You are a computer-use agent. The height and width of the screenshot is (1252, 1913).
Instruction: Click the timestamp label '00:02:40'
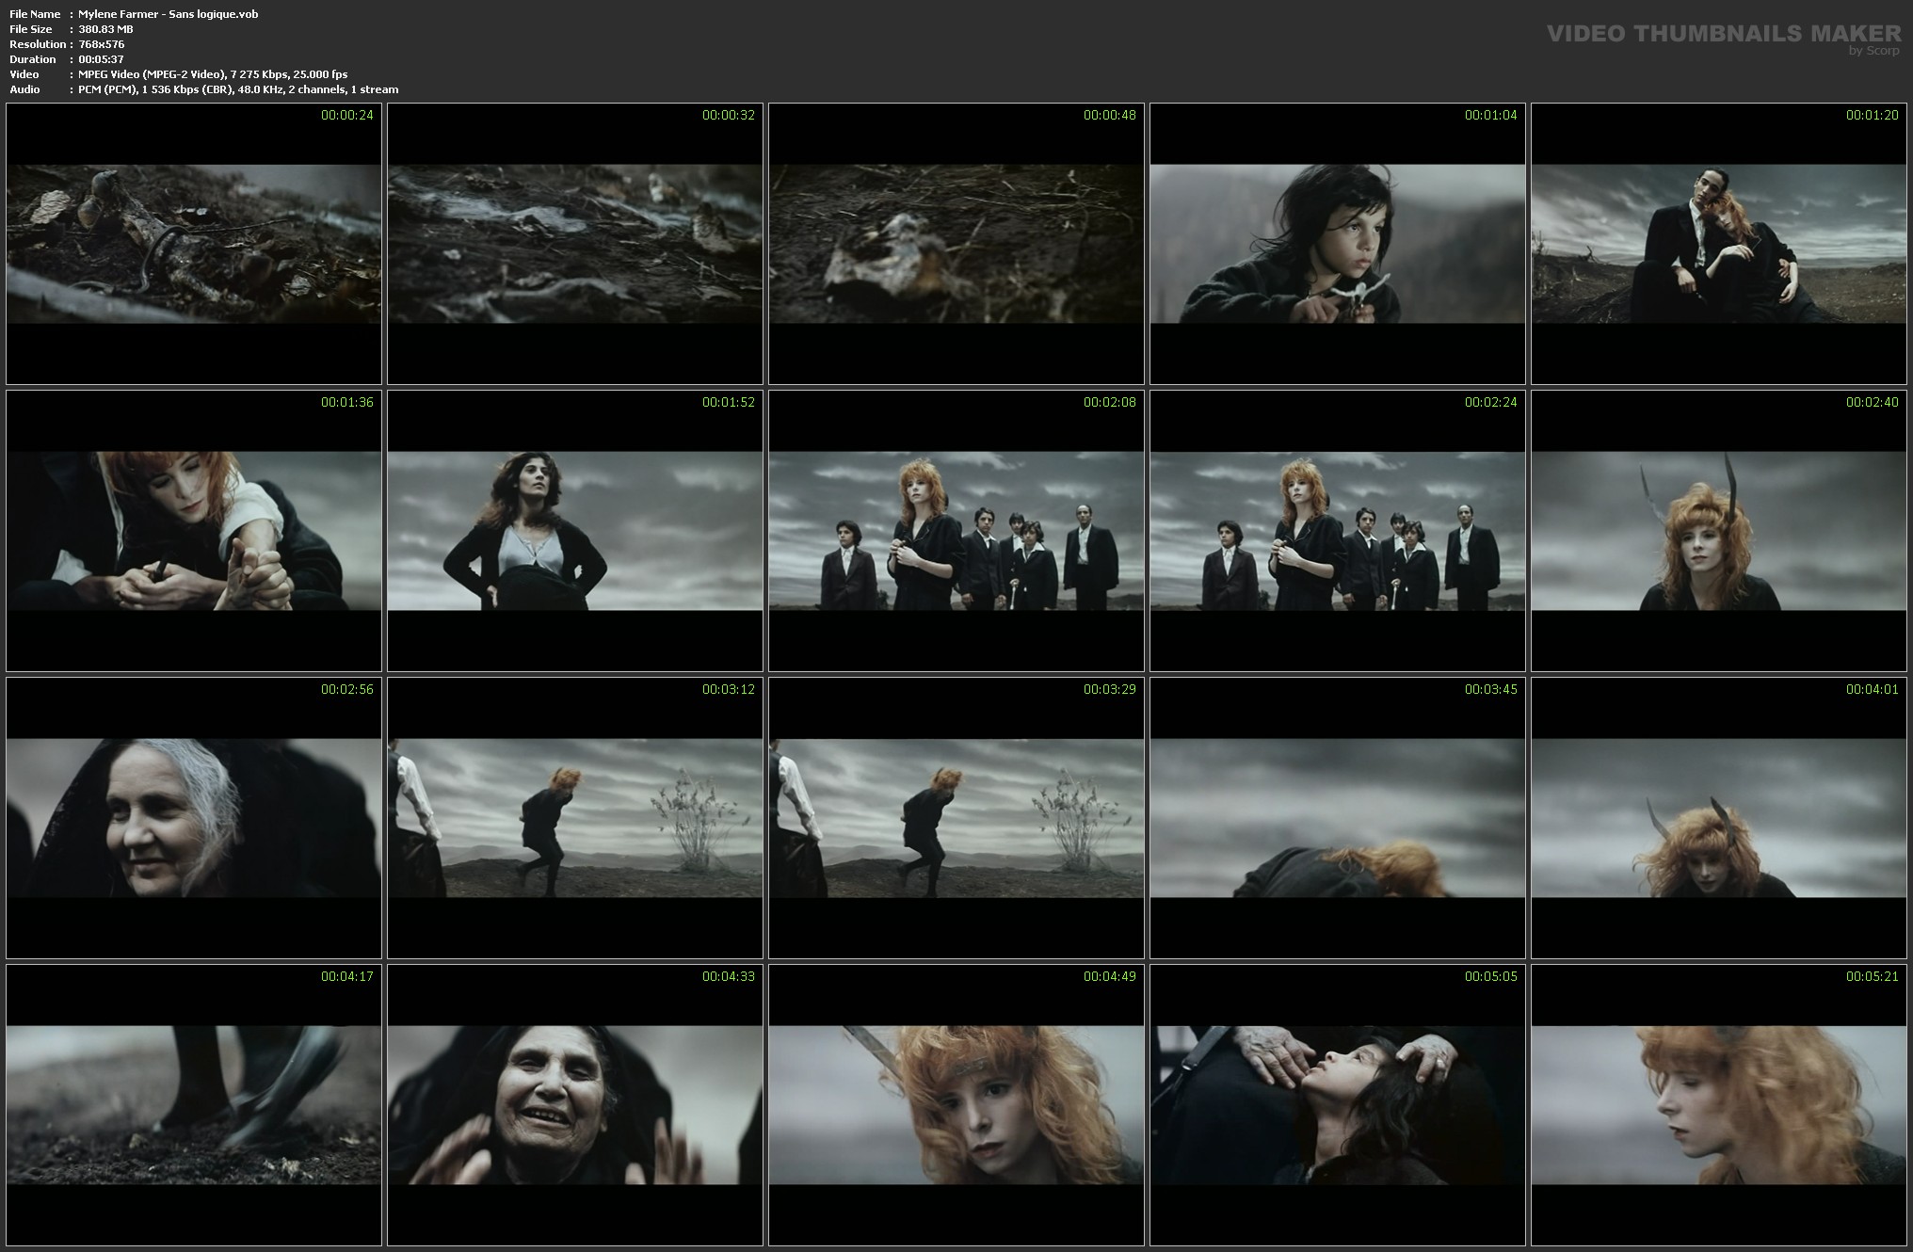[1873, 402]
